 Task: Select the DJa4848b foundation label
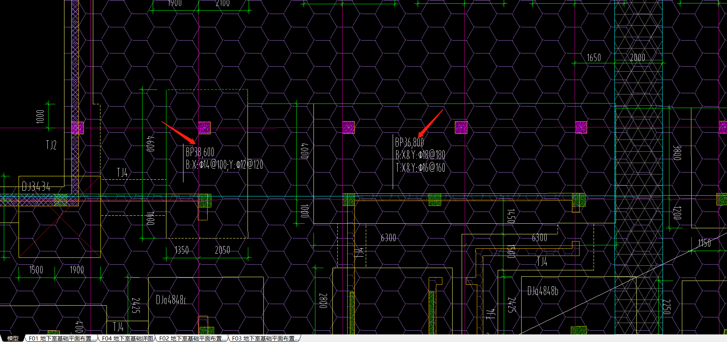click(x=543, y=291)
